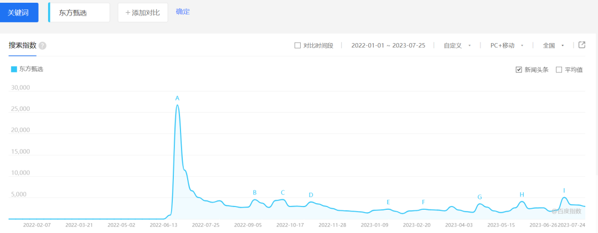Click the 添加对比 button
598x233 pixels.
pos(143,13)
